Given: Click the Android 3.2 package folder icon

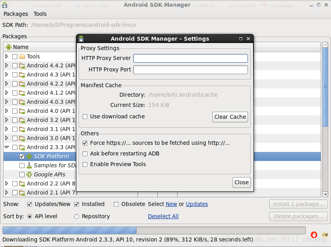Looking at the screenshot, I should [22, 120].
